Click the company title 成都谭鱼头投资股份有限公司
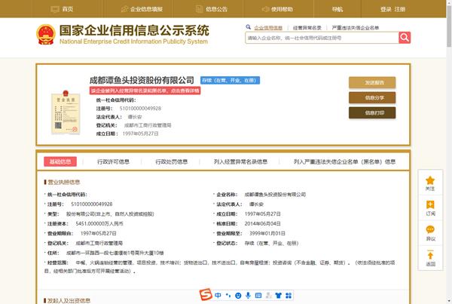Image resolution: width=452 pixels, height=304 pixels. tap(142, 80)
